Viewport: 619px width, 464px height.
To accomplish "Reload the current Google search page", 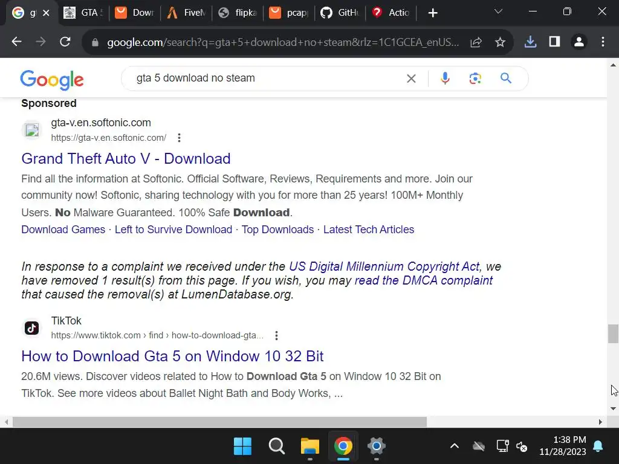I will (65, 42).
